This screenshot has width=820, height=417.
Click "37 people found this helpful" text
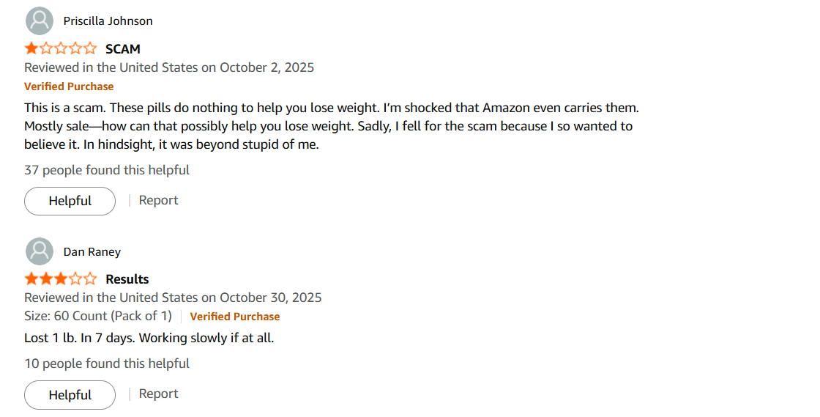[x=107, y=170]
